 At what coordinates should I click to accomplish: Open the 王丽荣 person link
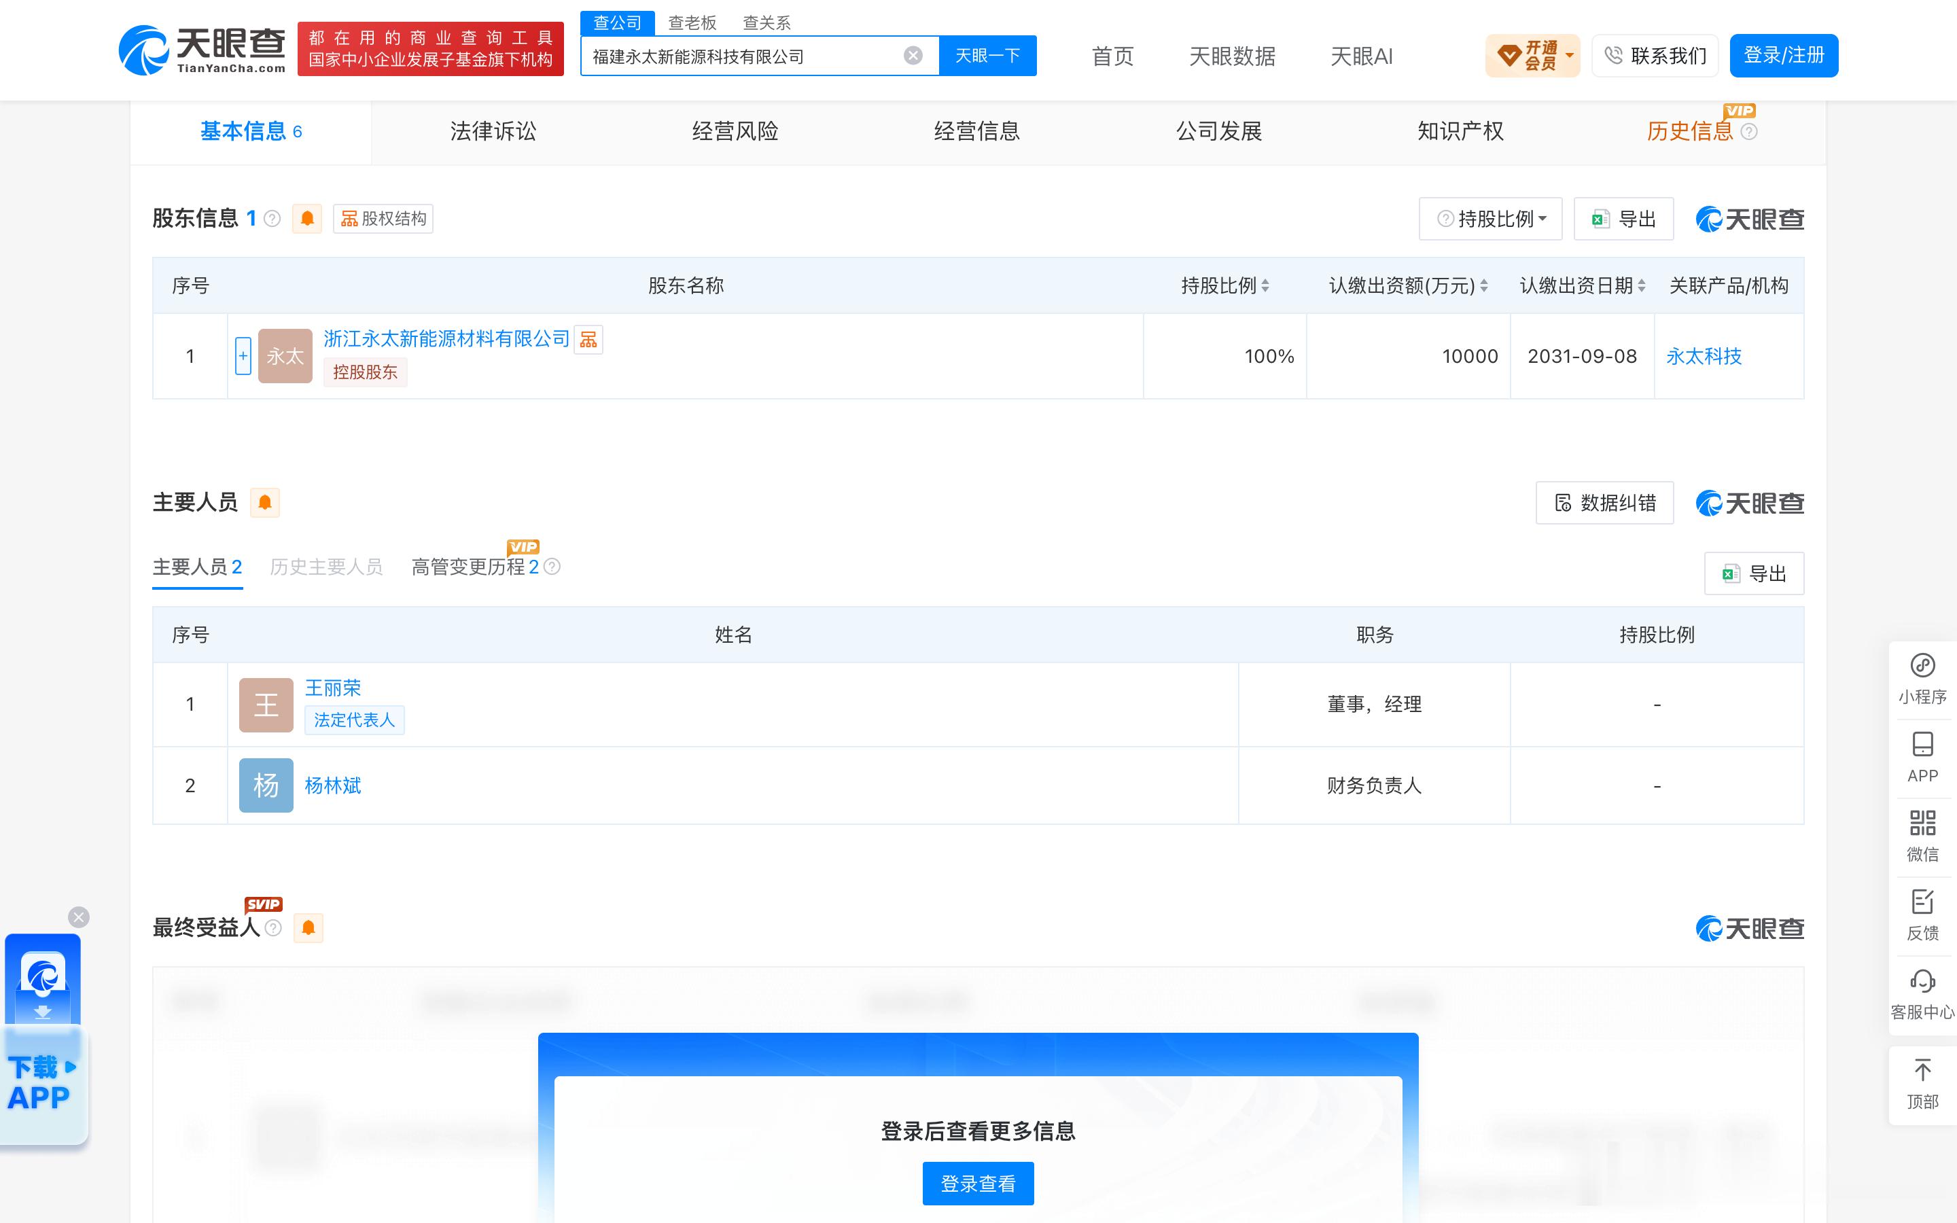pos(332,688)
